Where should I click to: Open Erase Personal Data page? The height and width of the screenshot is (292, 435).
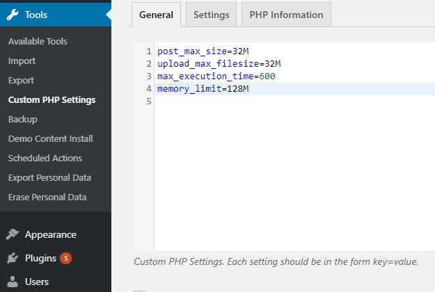point(47,197)
